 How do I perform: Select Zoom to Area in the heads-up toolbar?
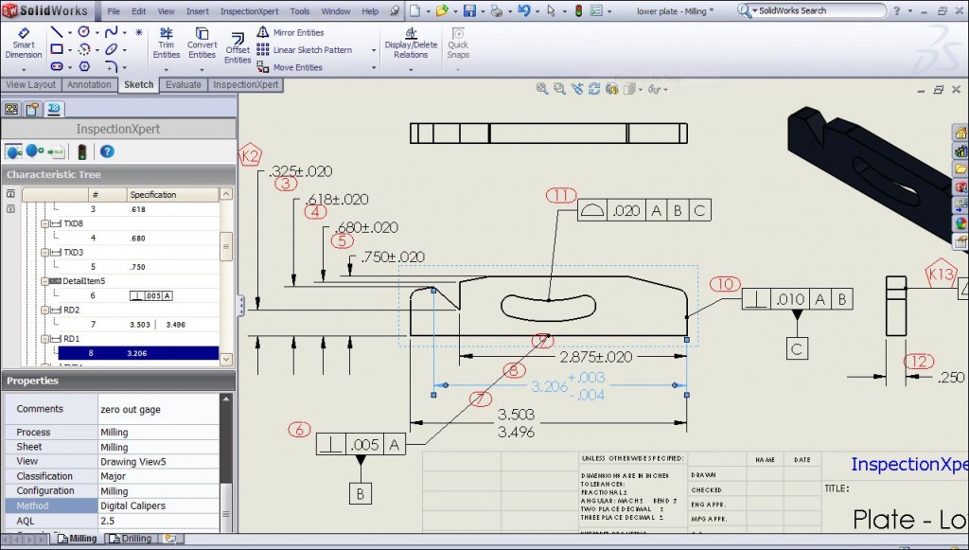557,88
